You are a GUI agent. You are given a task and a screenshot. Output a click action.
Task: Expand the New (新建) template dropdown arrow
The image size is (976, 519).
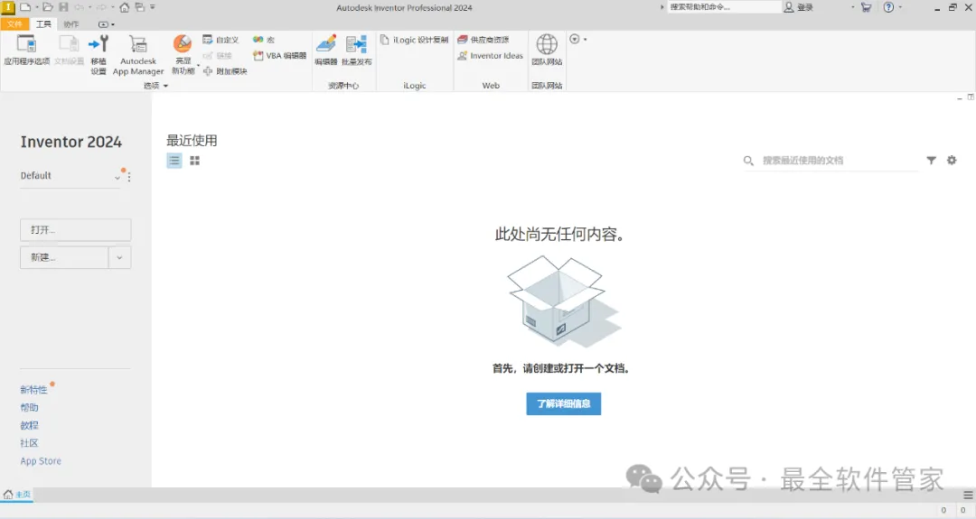(x=119, y=257)
